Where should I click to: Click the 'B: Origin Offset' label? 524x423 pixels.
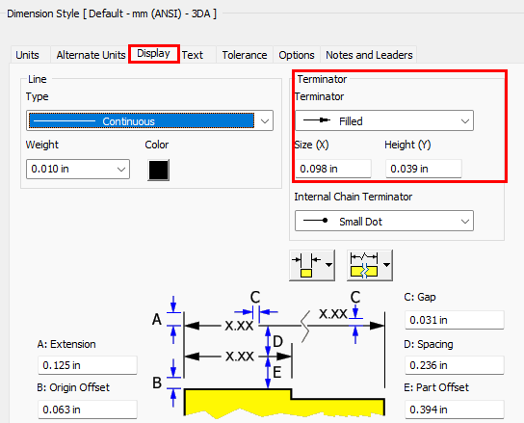pos(73,387)
